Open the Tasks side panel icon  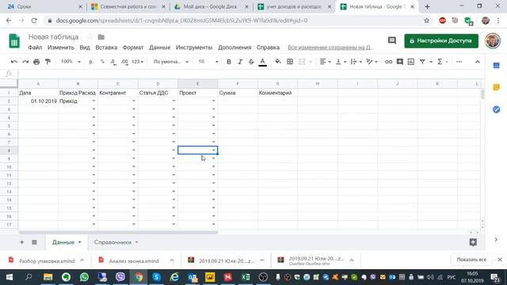[497, 109]
